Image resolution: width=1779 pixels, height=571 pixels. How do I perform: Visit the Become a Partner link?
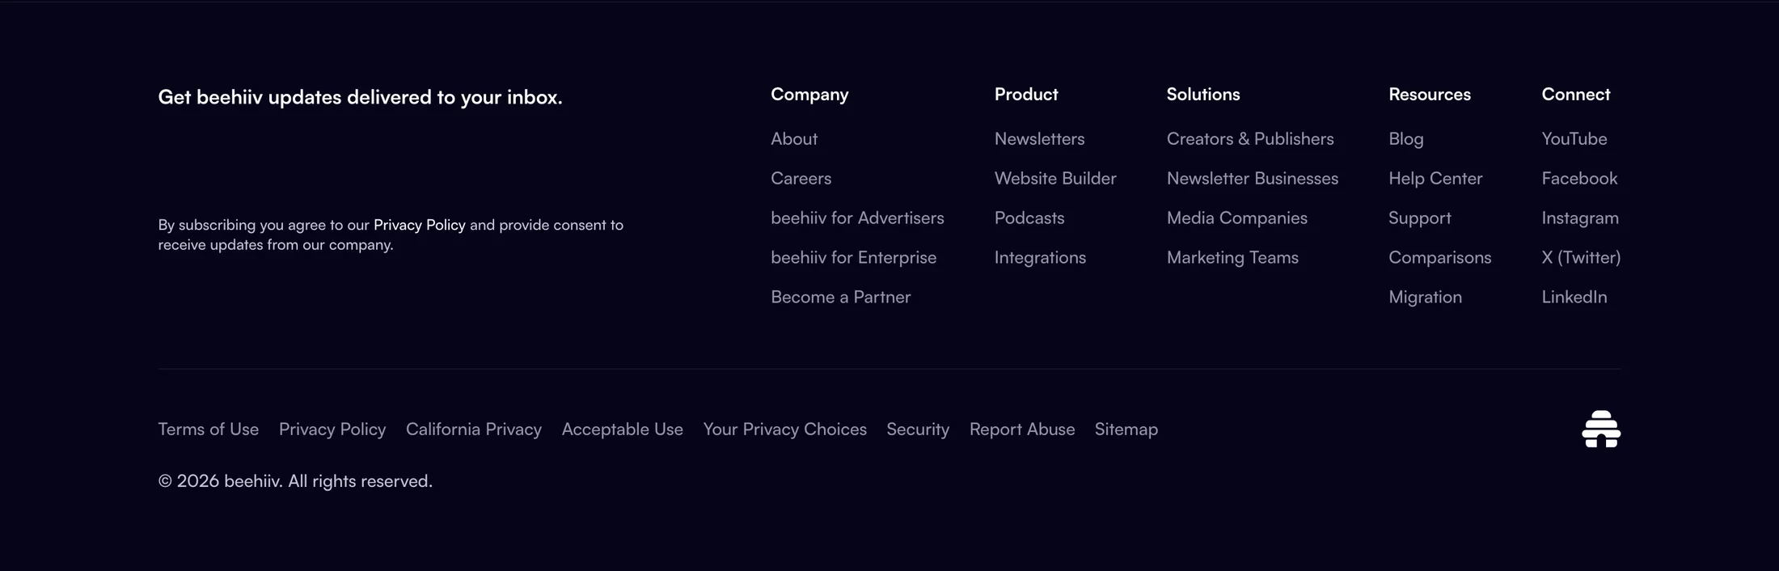[x=840, y=298]
